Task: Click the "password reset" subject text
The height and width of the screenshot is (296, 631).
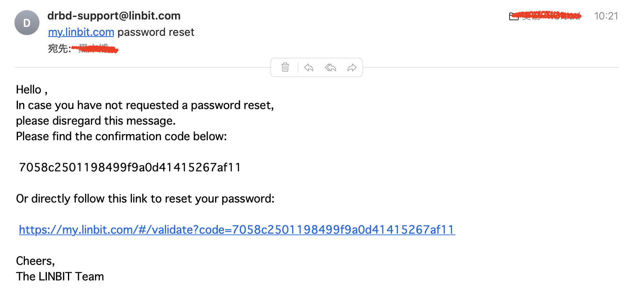Action: coord(156,32)
